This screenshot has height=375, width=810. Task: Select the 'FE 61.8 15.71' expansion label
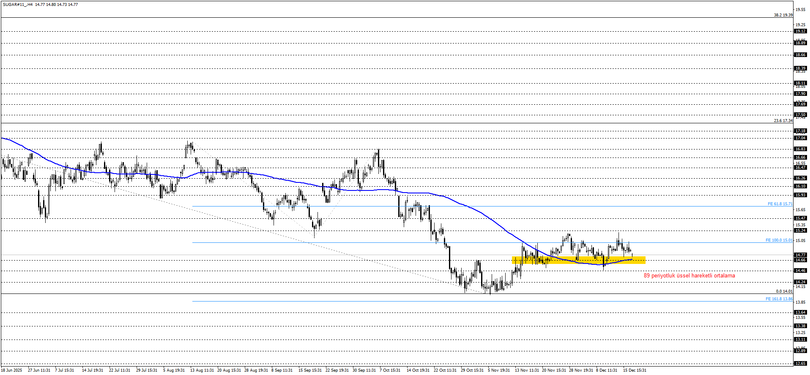(x=780, y=204)
